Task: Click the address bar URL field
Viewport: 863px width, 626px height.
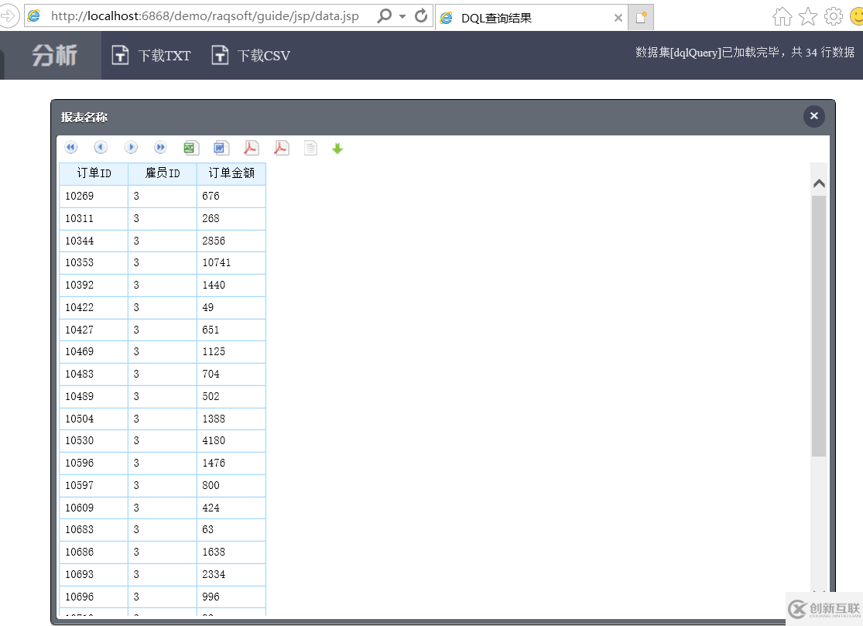Action: (x=205, y=16)
